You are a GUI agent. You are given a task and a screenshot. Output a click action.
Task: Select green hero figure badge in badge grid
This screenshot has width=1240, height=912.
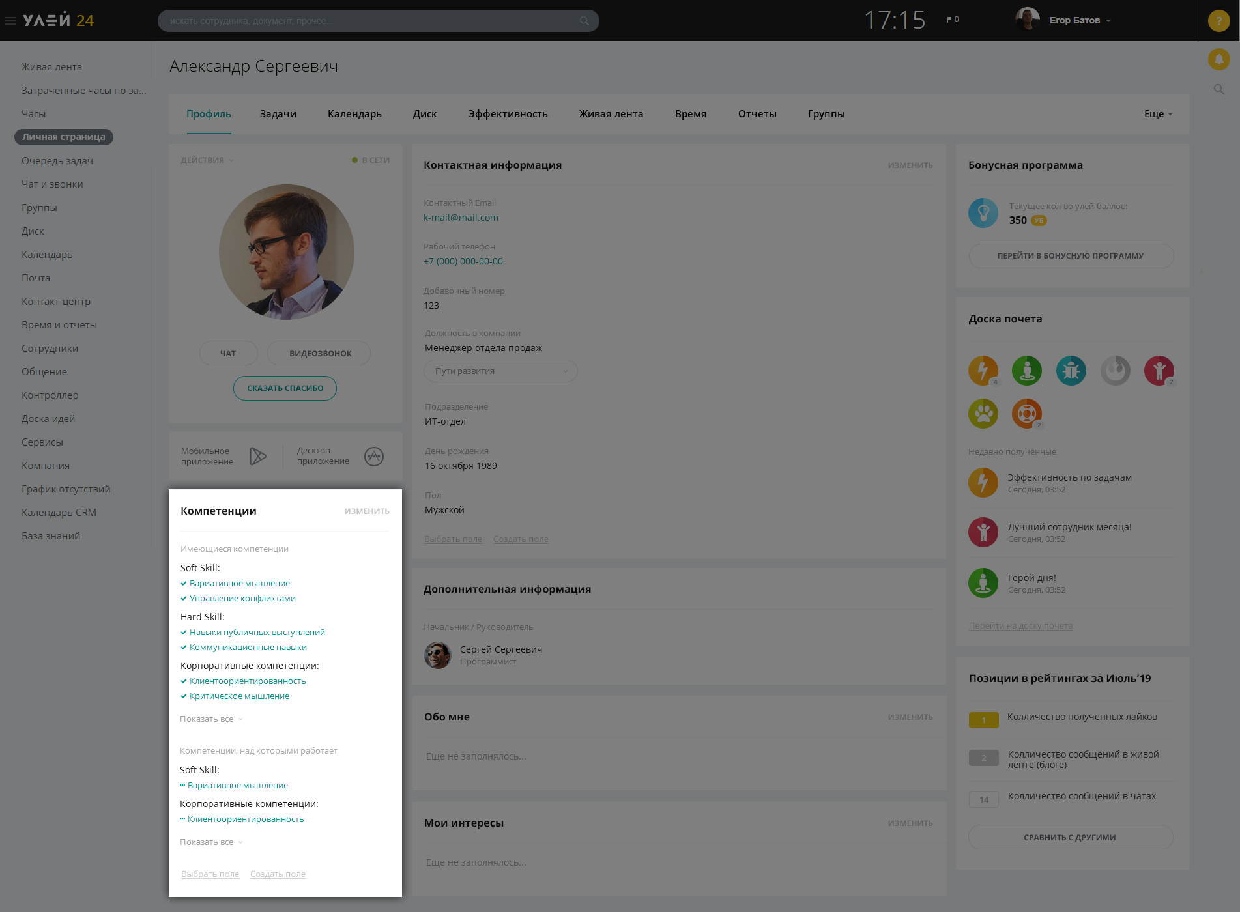(1027, 371)
